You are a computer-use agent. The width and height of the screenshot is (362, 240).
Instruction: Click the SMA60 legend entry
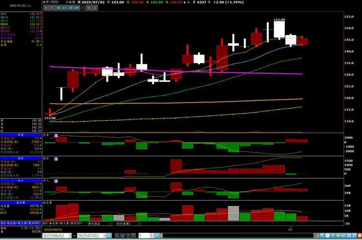pos(21,24)
